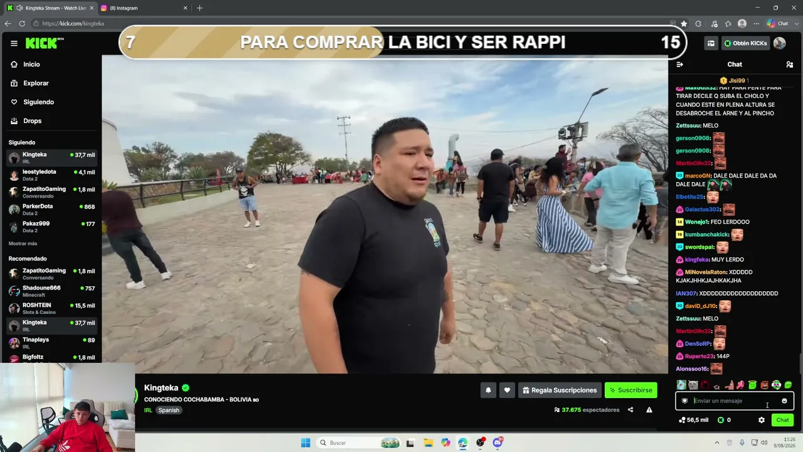Go back in the browser
The width and height of the screenshot is (803, 452).
coord(8,23)
